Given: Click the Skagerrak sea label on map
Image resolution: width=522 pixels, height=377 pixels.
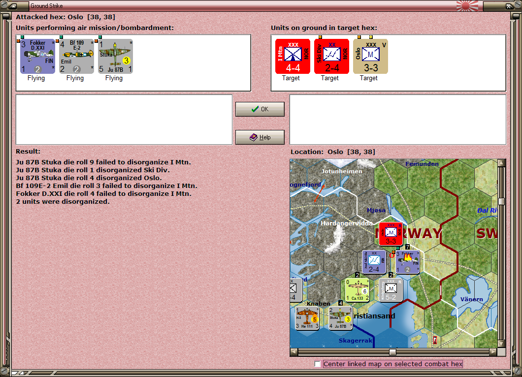Looking at the screenshot, I should point(355,341).
